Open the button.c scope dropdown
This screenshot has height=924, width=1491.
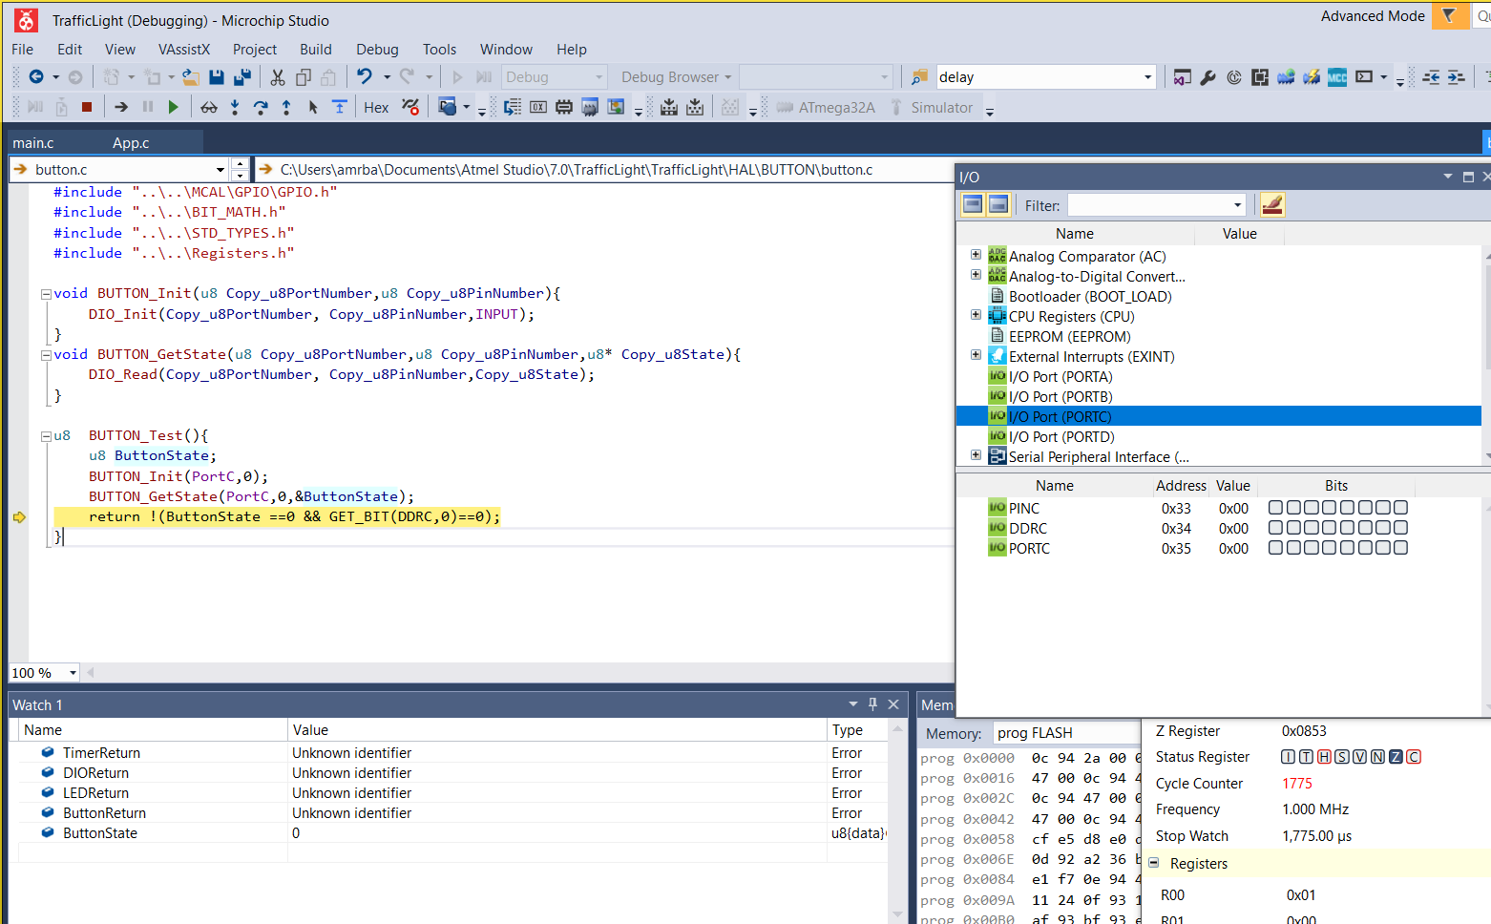(x=220, y=170)
